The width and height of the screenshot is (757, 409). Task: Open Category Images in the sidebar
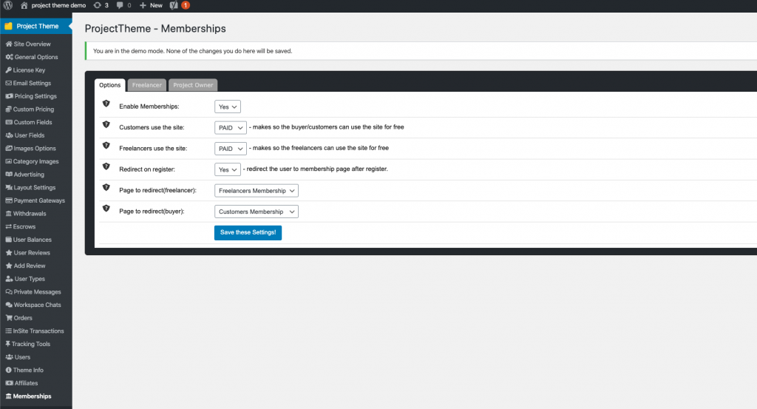[36, 161]
